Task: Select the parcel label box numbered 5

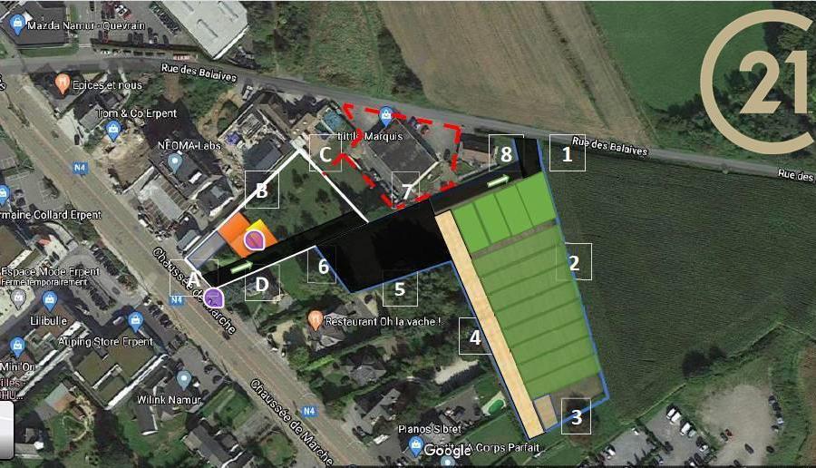Action: tap(400, 288)
